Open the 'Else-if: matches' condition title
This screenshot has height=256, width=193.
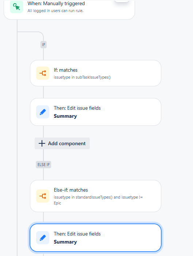click(71, 190)
